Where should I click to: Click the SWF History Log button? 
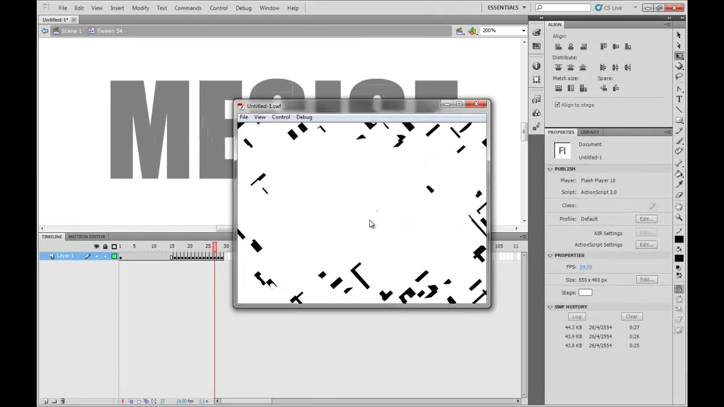tap(576, 317)
